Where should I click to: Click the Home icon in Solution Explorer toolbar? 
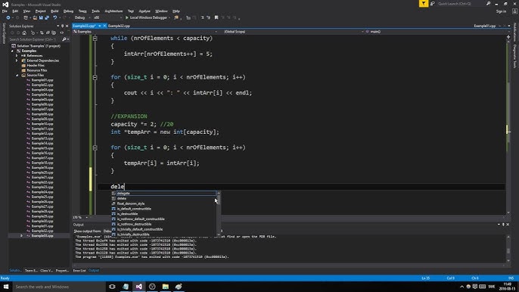[24, 33]
